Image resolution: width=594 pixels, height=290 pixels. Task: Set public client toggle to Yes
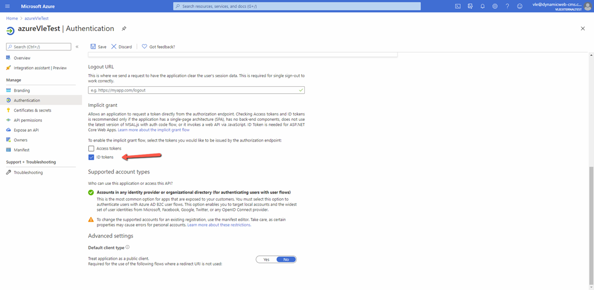[266, 260]
